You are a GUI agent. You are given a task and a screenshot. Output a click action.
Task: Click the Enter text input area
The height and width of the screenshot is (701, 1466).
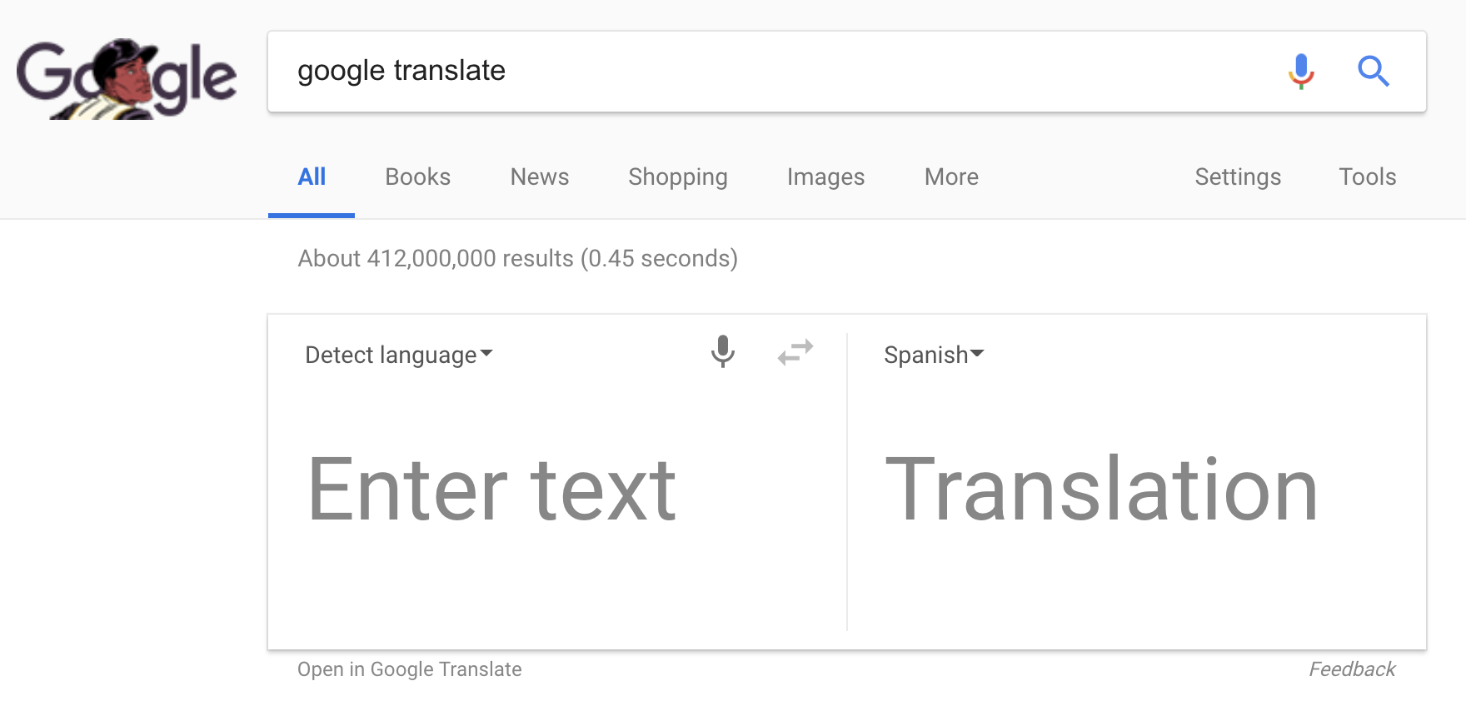(x=491, y=491)
